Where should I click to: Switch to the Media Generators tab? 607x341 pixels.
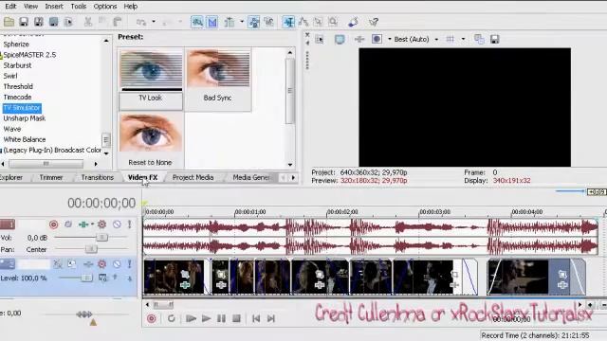pos(251,177)
